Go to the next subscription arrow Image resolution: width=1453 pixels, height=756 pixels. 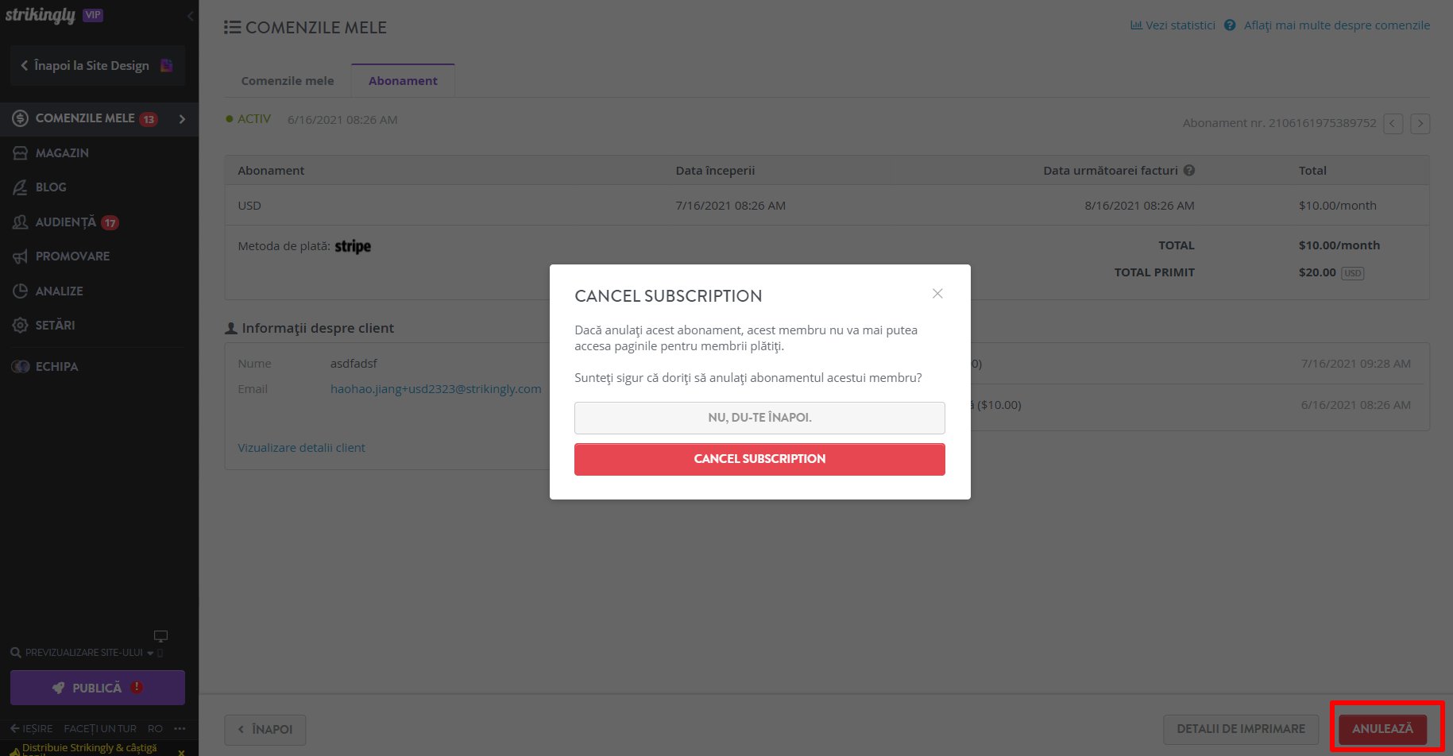[1420, 124]
